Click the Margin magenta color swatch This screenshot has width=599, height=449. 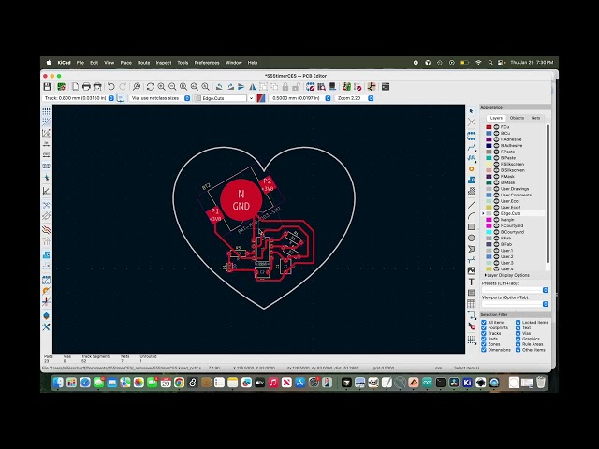click(489, 220)
